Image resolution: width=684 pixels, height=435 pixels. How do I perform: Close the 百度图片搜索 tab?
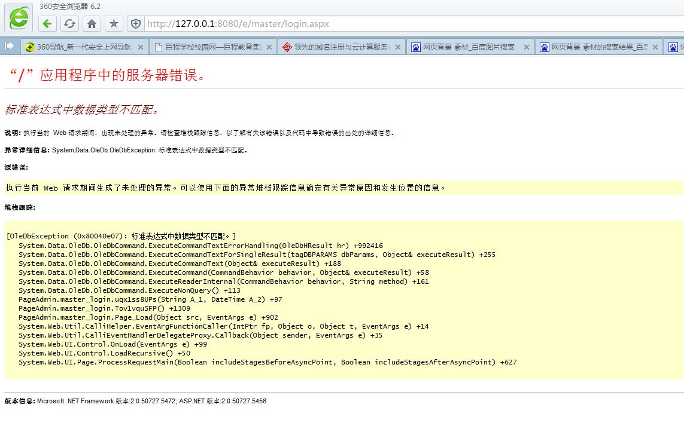coord(527,47)
